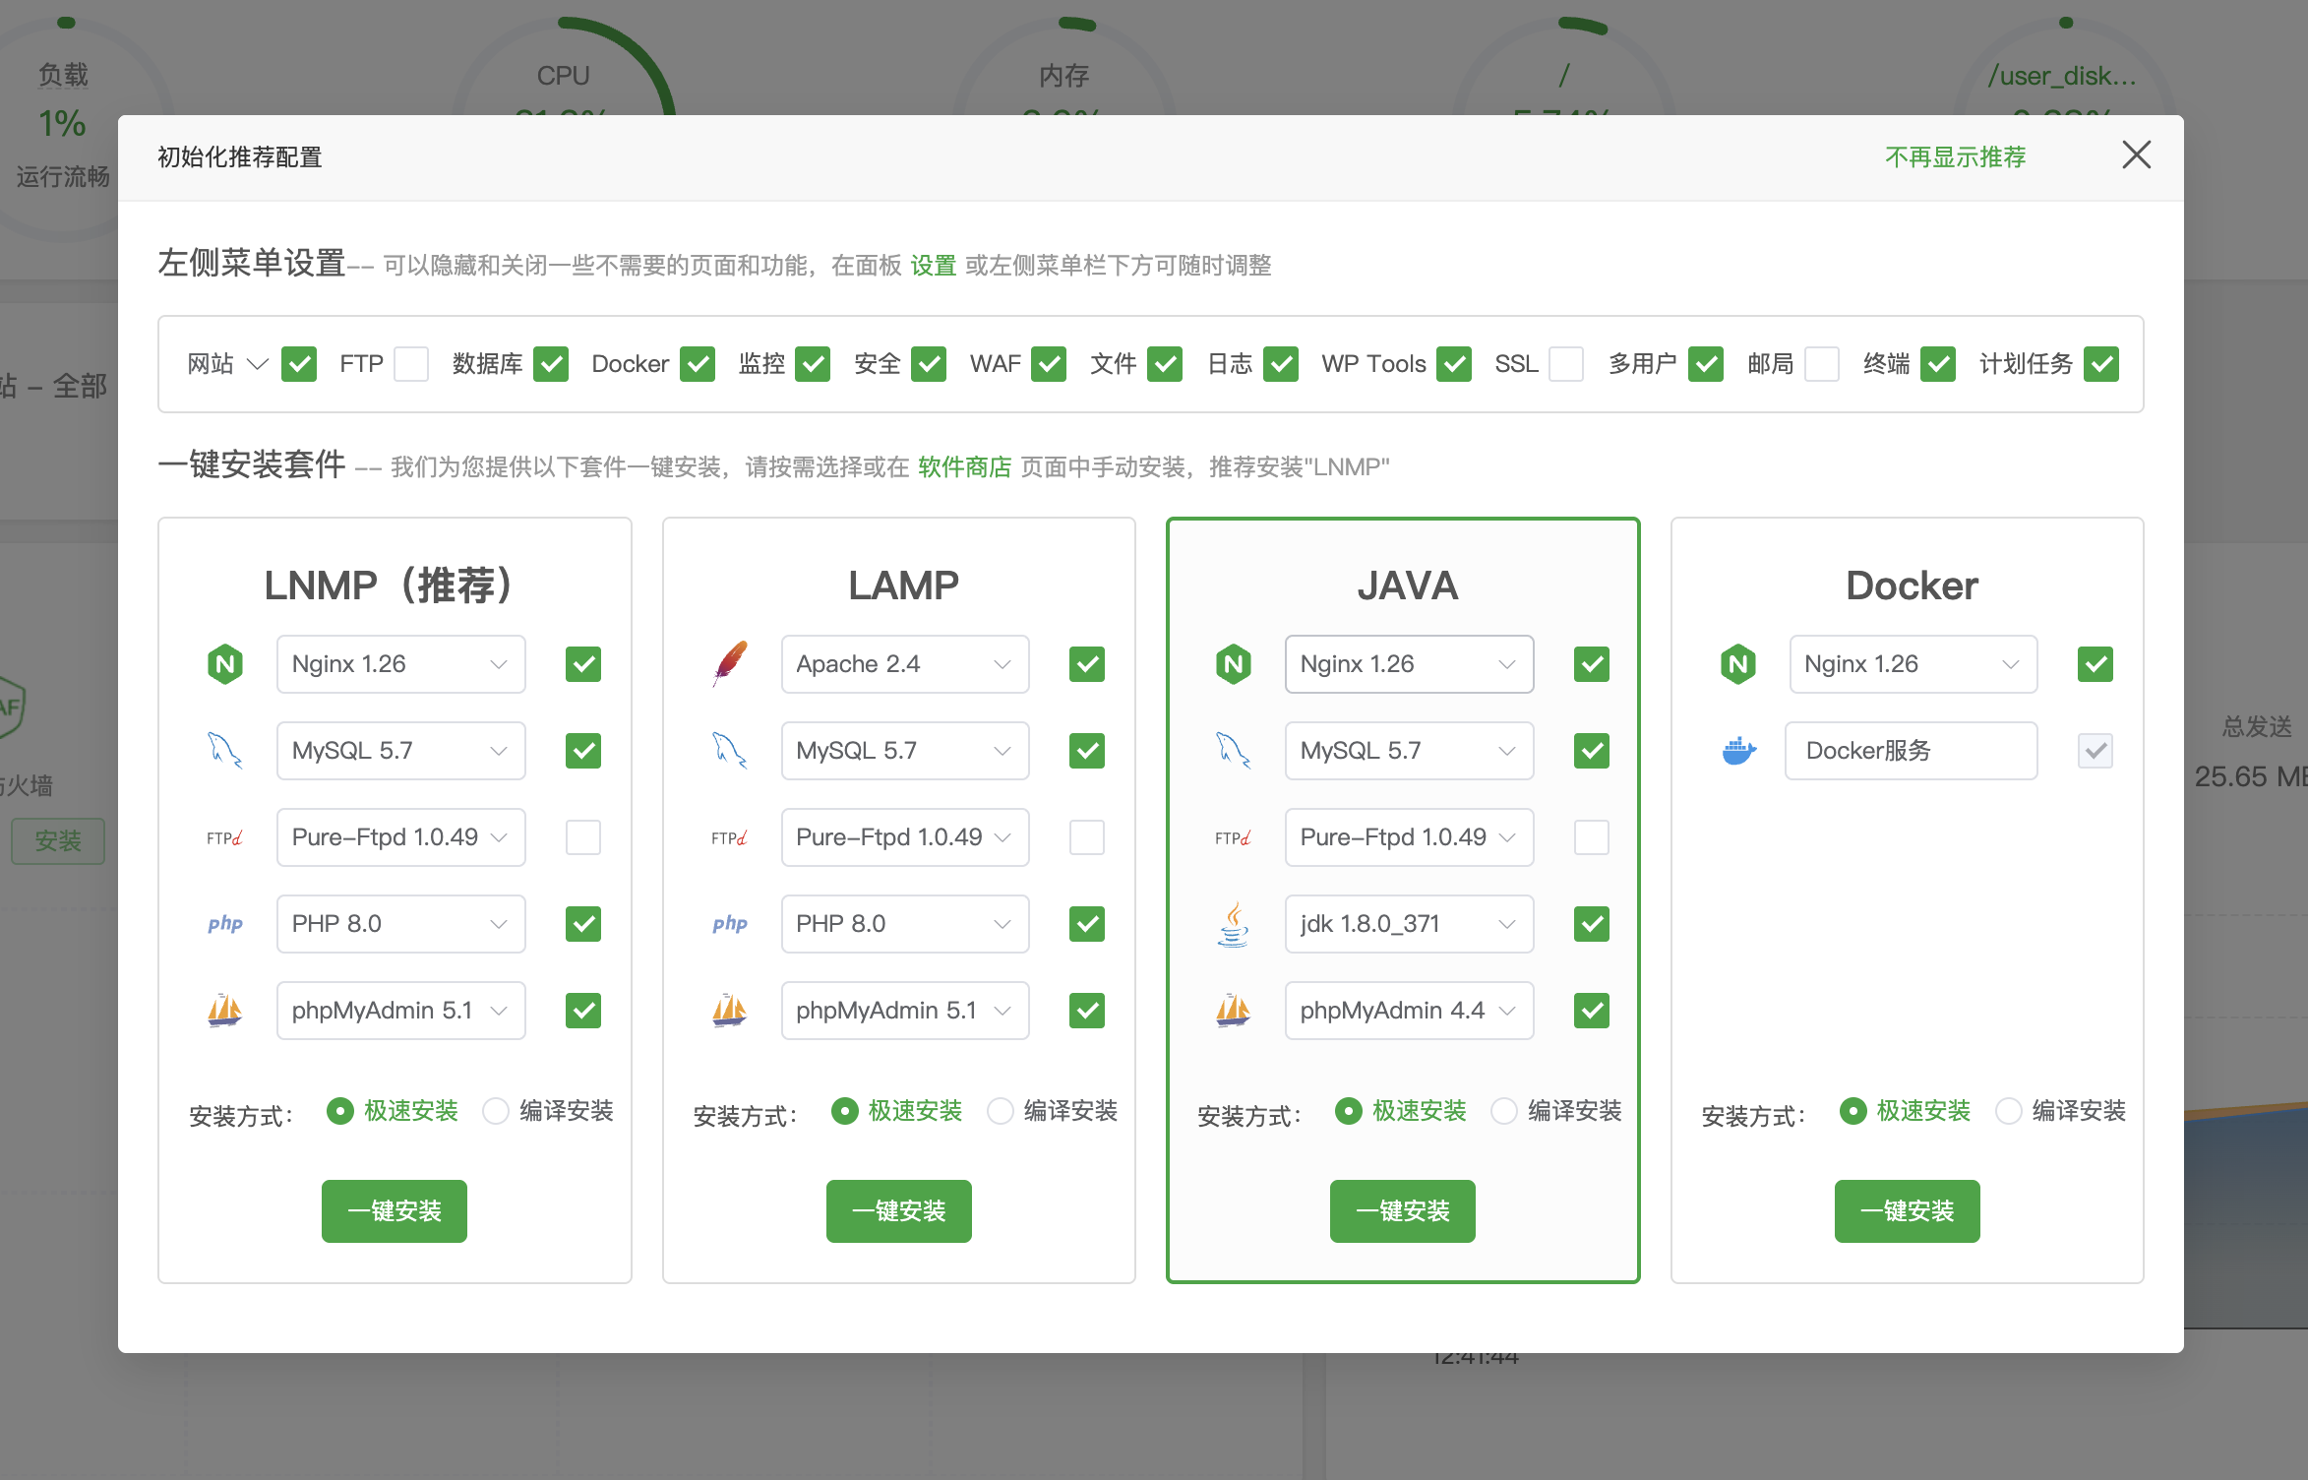The height and width of the screenshot is (1480, 2308).
Task: Select 编译安装 radio in JAVA card
Action: tap(1504, 1111)
